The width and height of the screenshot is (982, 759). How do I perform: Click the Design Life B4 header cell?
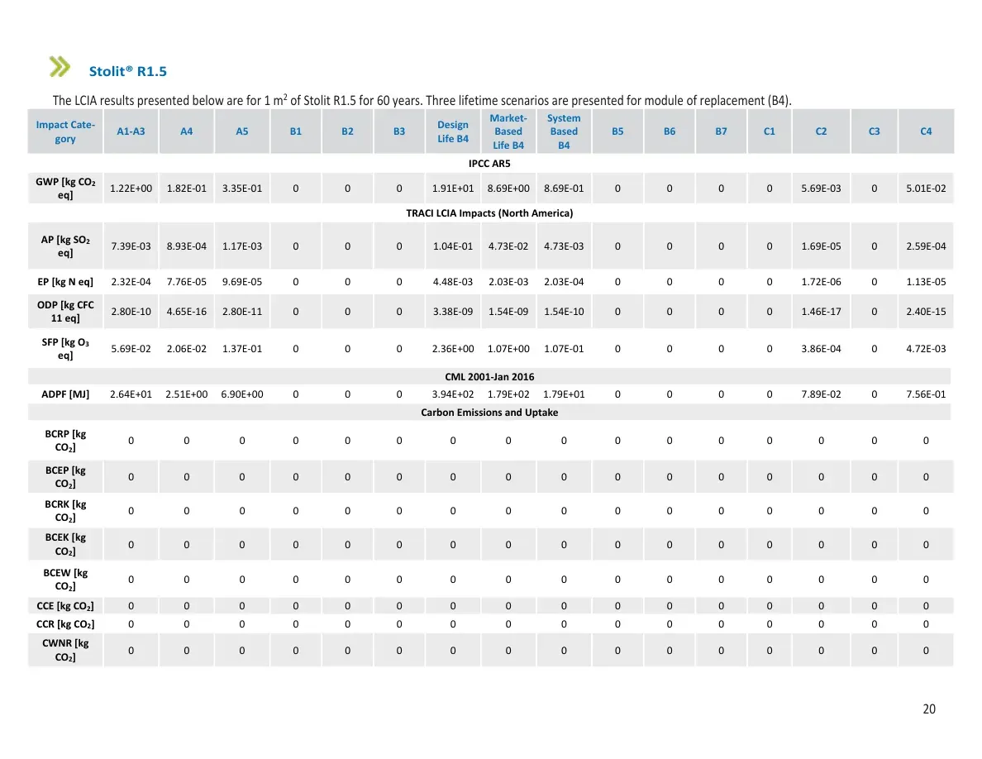click(453, 131)
